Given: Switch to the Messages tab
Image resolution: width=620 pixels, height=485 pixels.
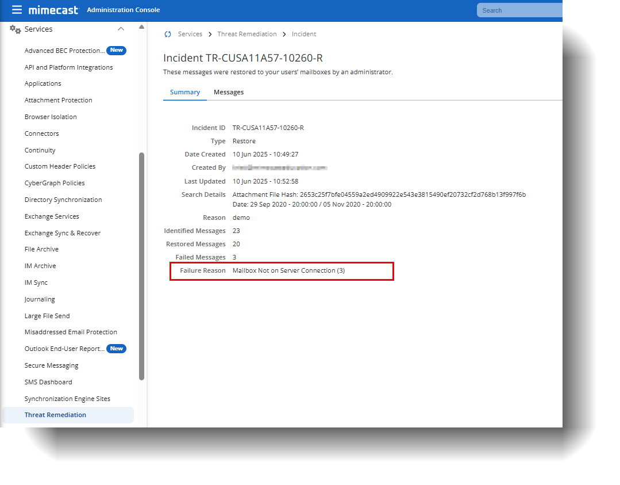Looking at the screenshot, I should point(229,92).
